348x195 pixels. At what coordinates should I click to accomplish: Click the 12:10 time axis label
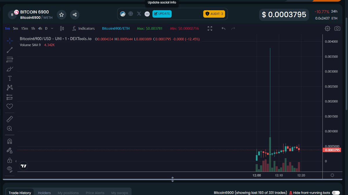(x=279, y=175)
